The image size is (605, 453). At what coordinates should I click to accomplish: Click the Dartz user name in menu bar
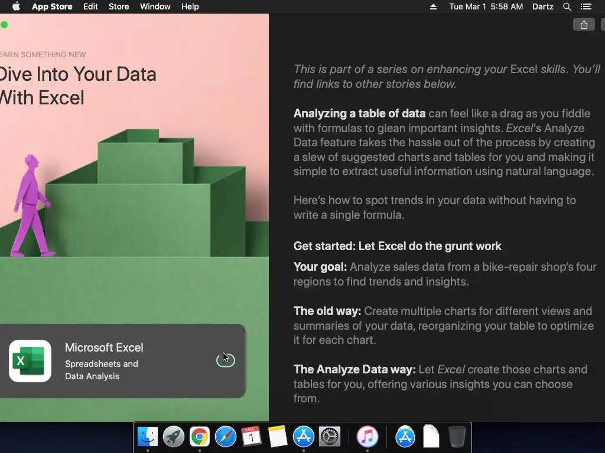[x=542, y=6]
